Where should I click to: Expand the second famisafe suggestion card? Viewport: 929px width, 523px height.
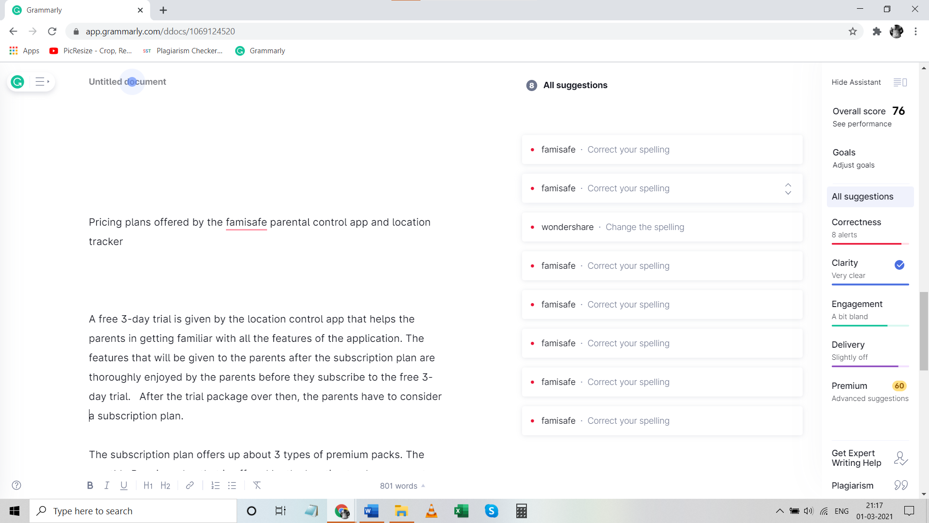pyautogui.click(x=788, y=189)
